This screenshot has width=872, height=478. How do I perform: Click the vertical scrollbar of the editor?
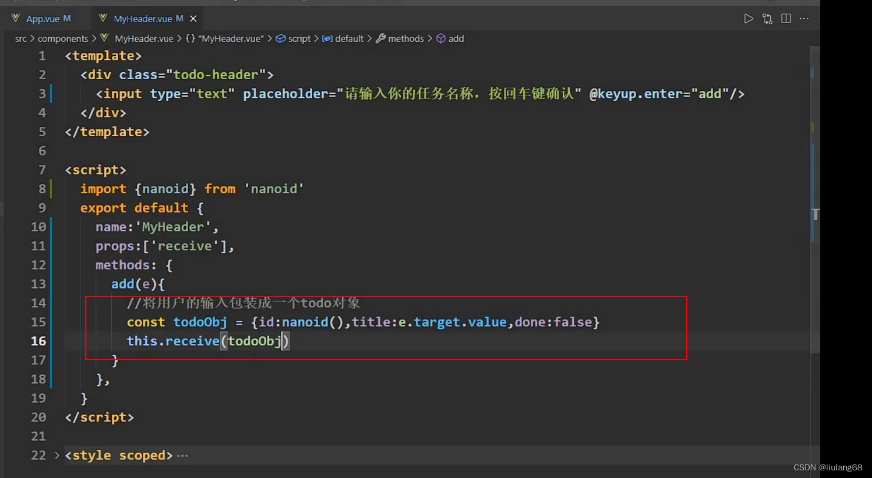tap(815, 200)
